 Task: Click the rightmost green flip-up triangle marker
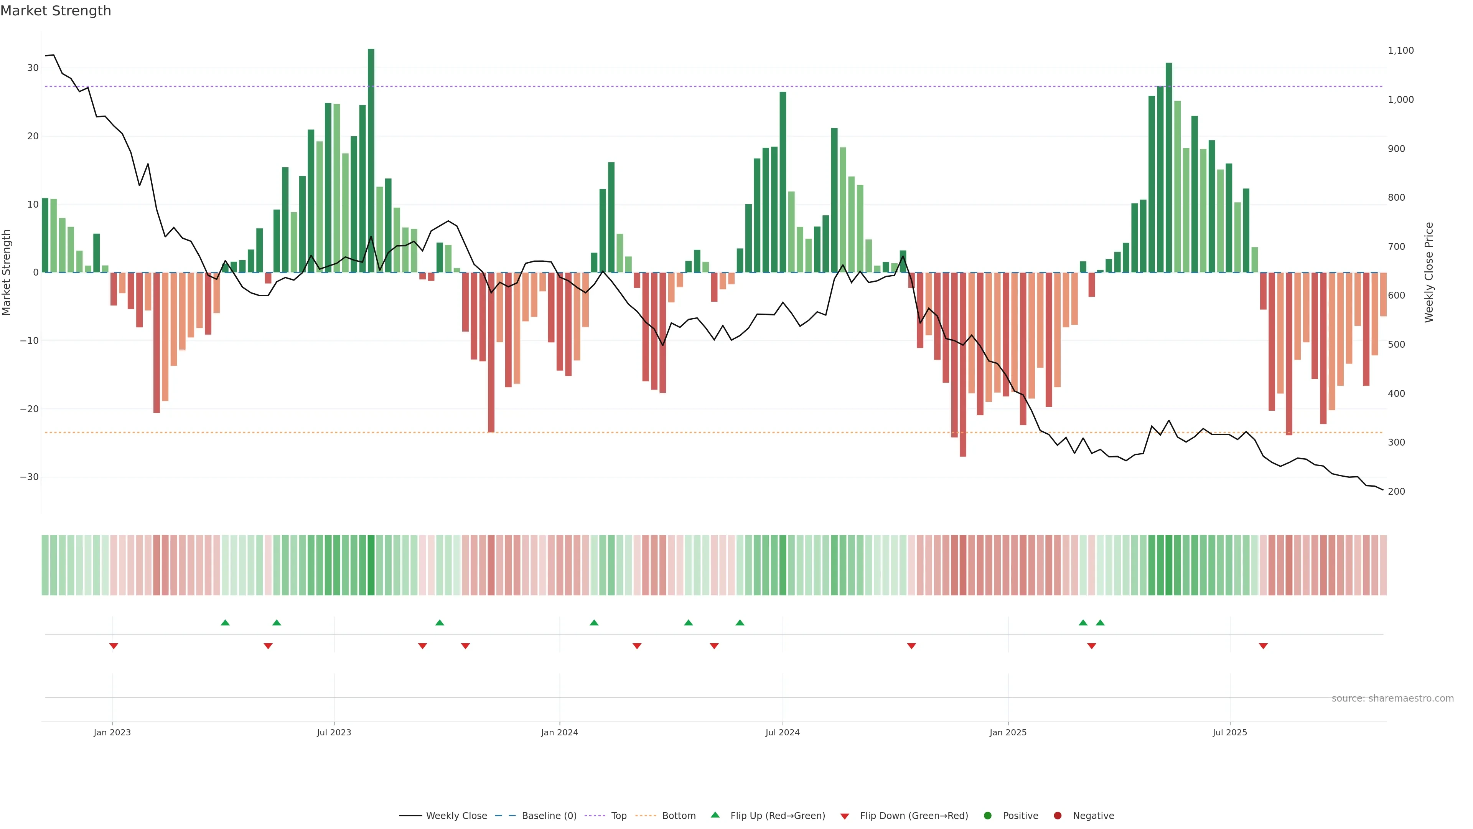pyautogui.click(x=1100, y=623)
